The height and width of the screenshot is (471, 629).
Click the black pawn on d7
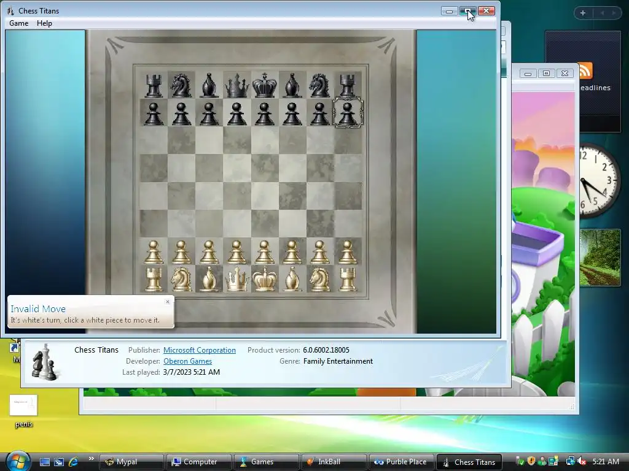(236, 113)
